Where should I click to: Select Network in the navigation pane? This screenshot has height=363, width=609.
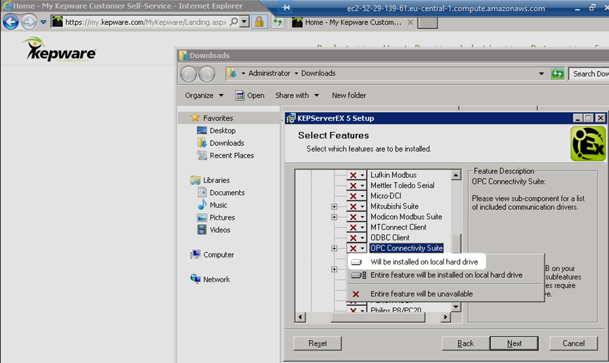[x=216, y=280]
